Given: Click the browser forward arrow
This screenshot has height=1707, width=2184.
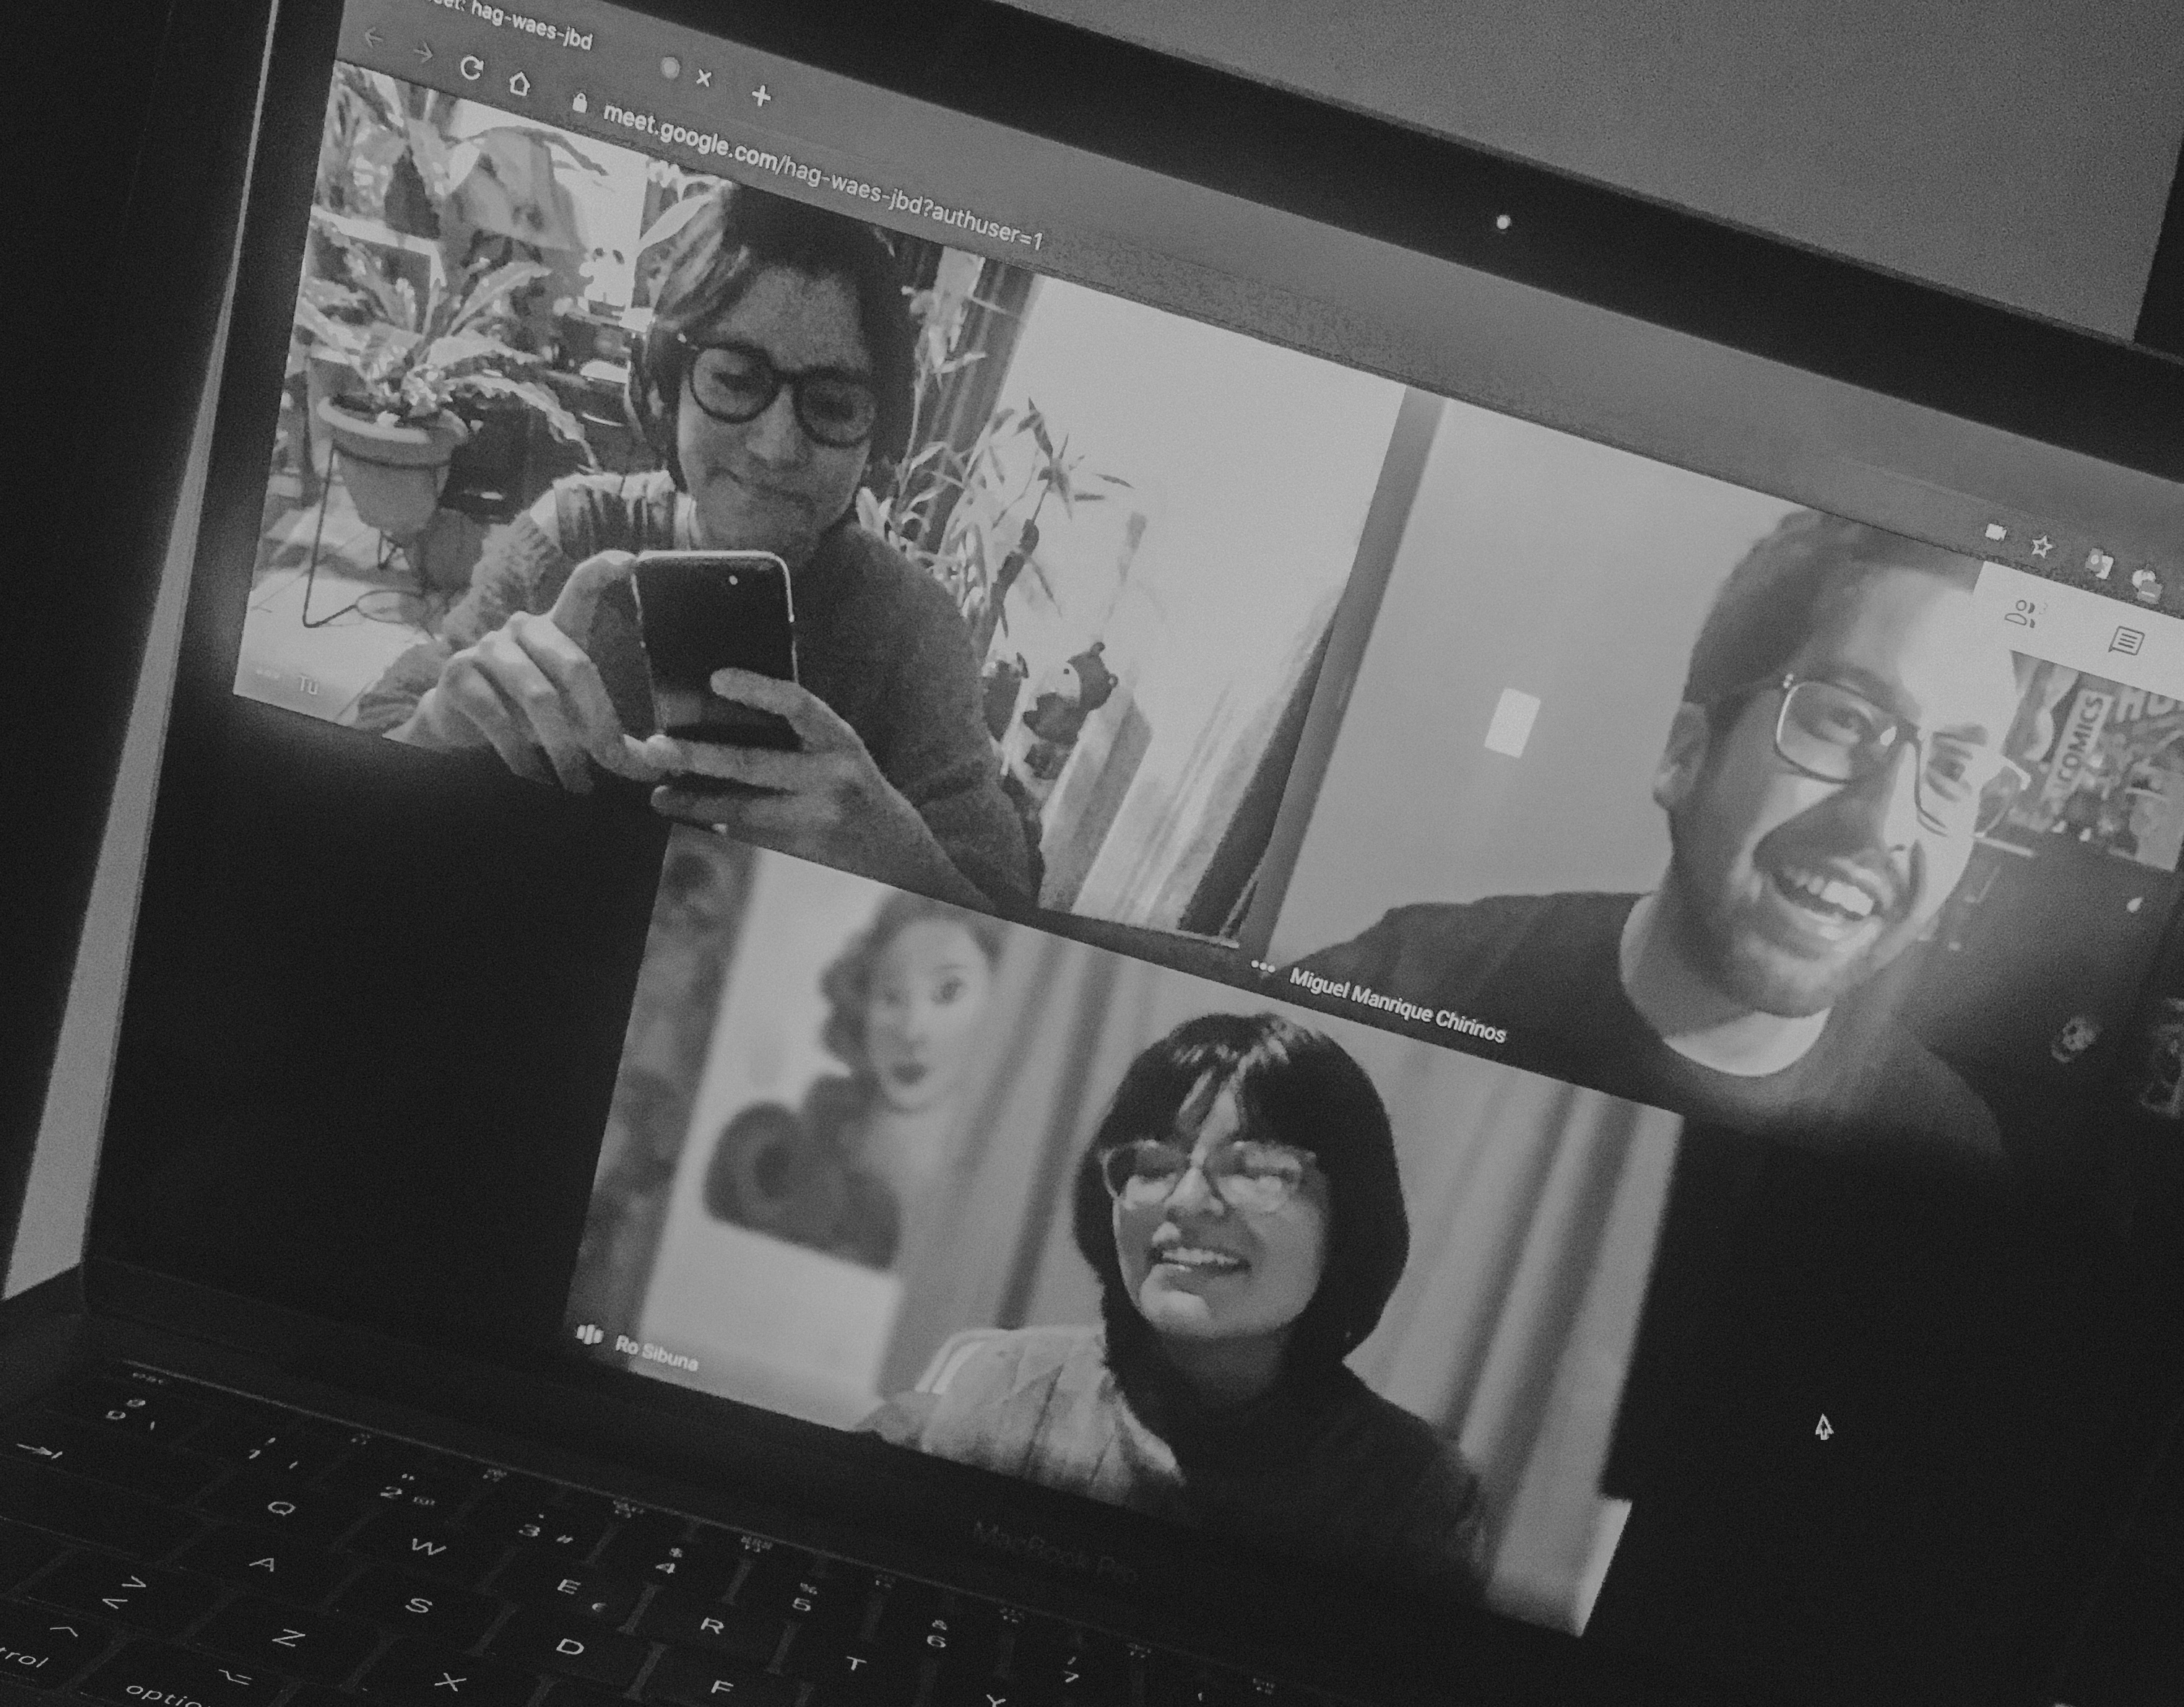Looking at the screenshot, I should tap(423, 52).
